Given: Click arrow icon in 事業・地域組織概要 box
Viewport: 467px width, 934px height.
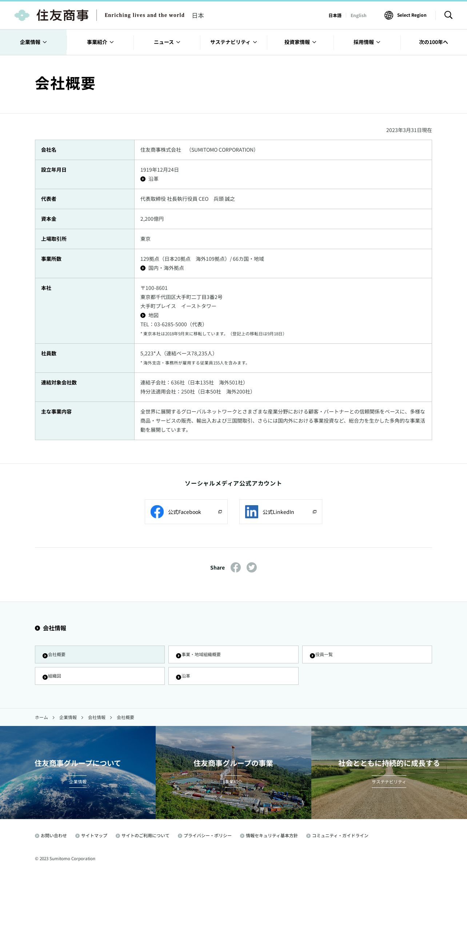Looking at the screenshot, I should click(x=179, y=655).
